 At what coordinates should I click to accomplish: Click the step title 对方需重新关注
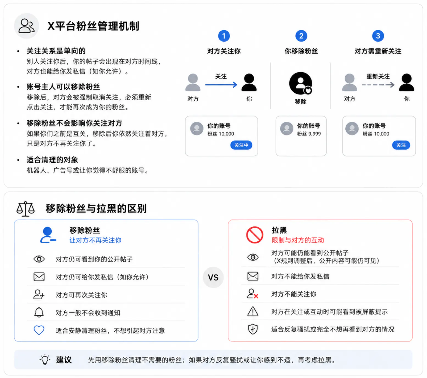coord(378,51)
